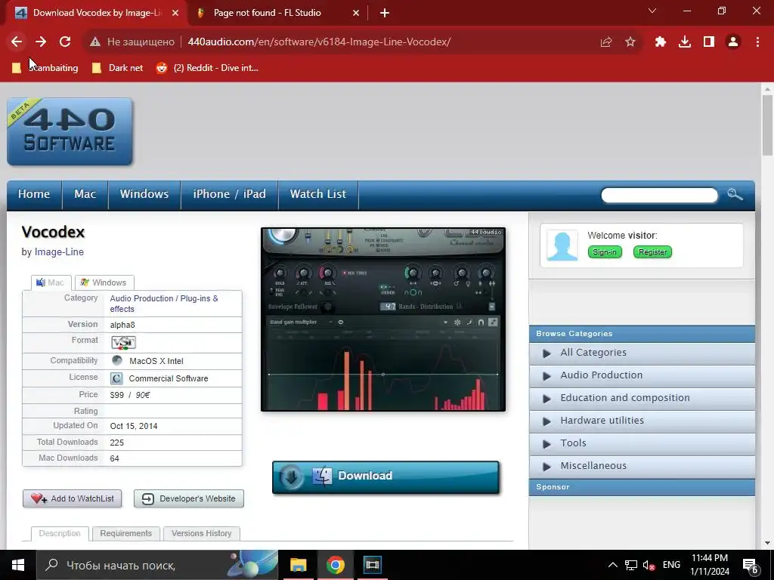Open the Reddit bookmark
Screen dimensions: 774x580
(x=207, y=68)
